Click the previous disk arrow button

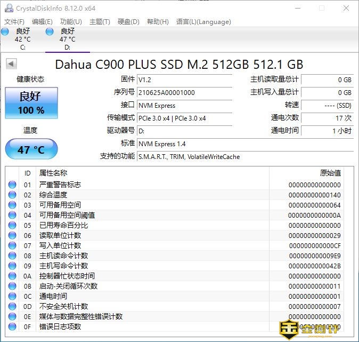coord(11,64)
